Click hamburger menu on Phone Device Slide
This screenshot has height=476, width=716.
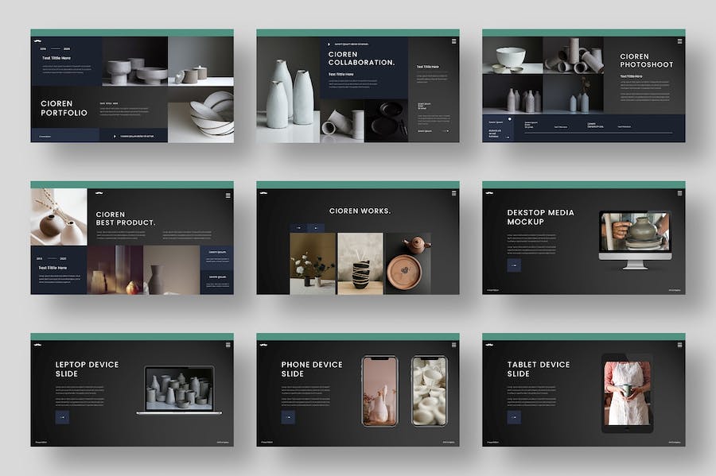click(x=453, y=344)
